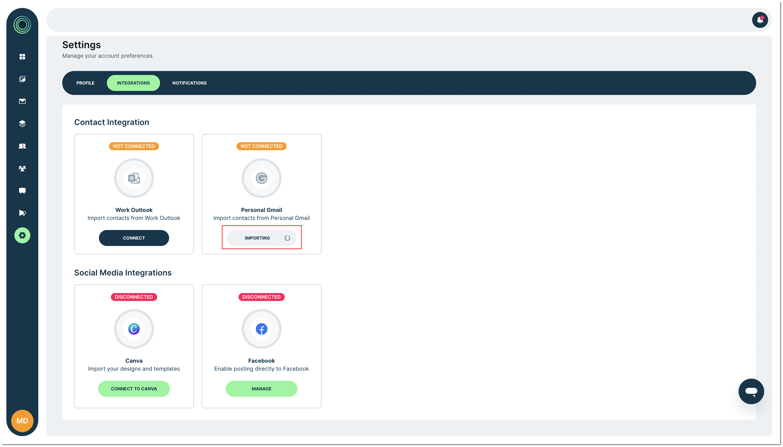Open the contacts people sidebar icon
This screenshot has width=783, height=447.
tap(22, 146)
